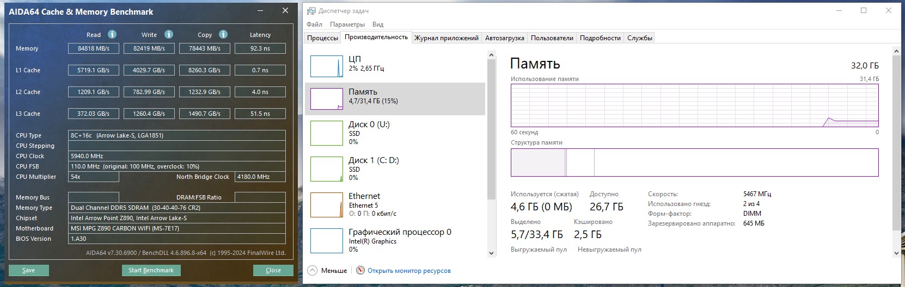Click the Copy info icon in AIDA64
This screenshot has width=905, height=287.
click(223, 34)
